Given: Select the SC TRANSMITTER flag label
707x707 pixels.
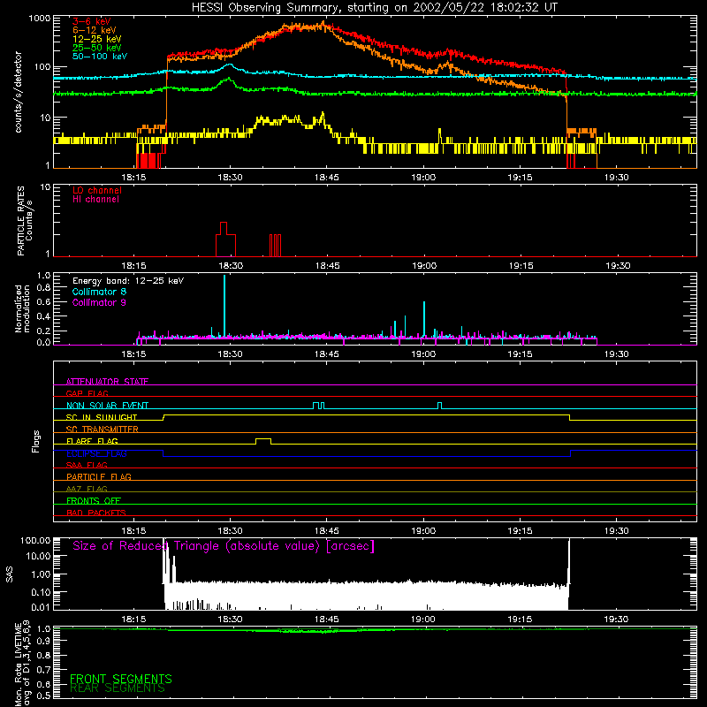Looking at the screenshot, I should (103, 430).
